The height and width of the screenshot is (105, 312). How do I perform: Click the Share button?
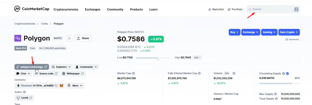(83, 38)
